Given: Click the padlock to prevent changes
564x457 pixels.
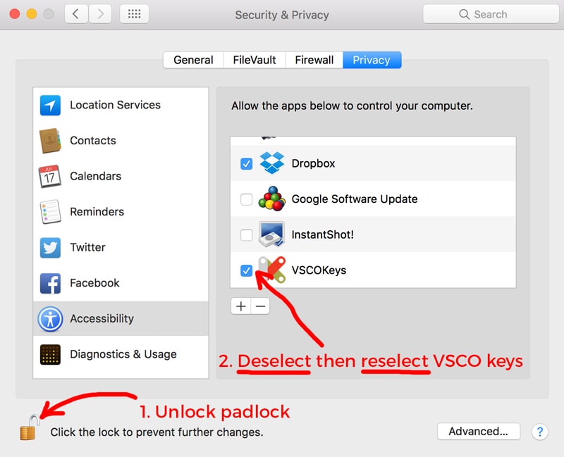Looking at the screenshot, I should click(28, 428).
